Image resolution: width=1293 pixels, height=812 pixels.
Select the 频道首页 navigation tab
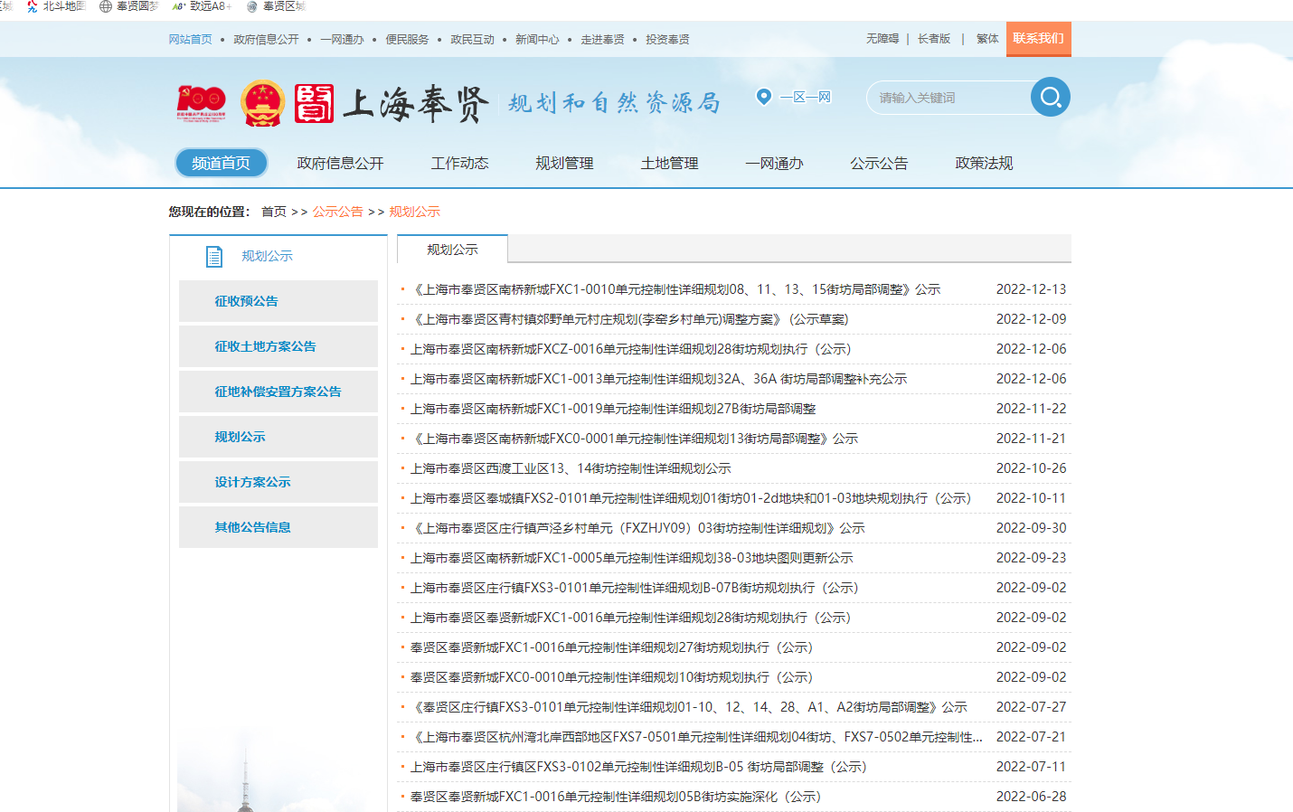click(x=221, y=163)
